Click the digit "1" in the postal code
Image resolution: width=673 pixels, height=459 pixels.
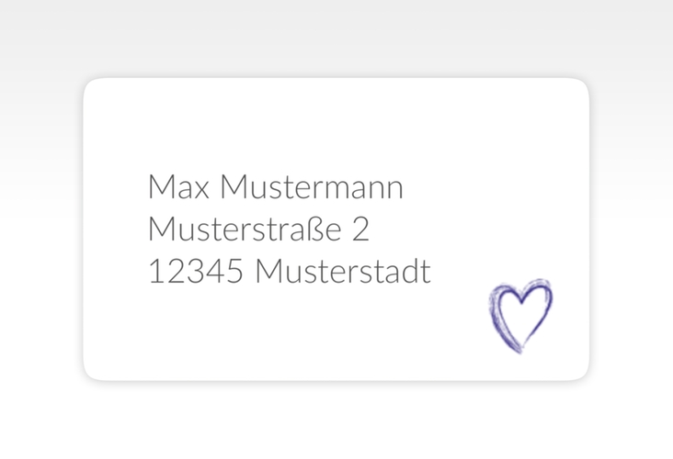(x=154, y=272)
